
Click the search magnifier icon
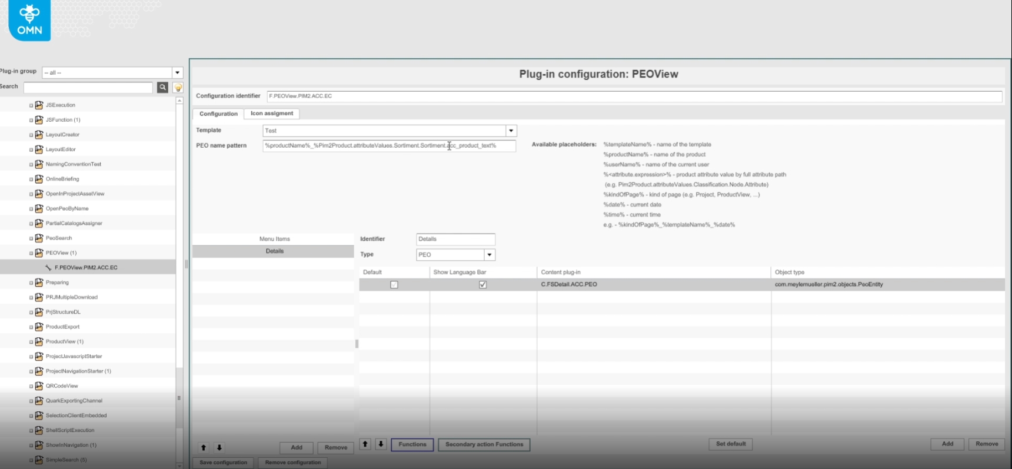162,88
